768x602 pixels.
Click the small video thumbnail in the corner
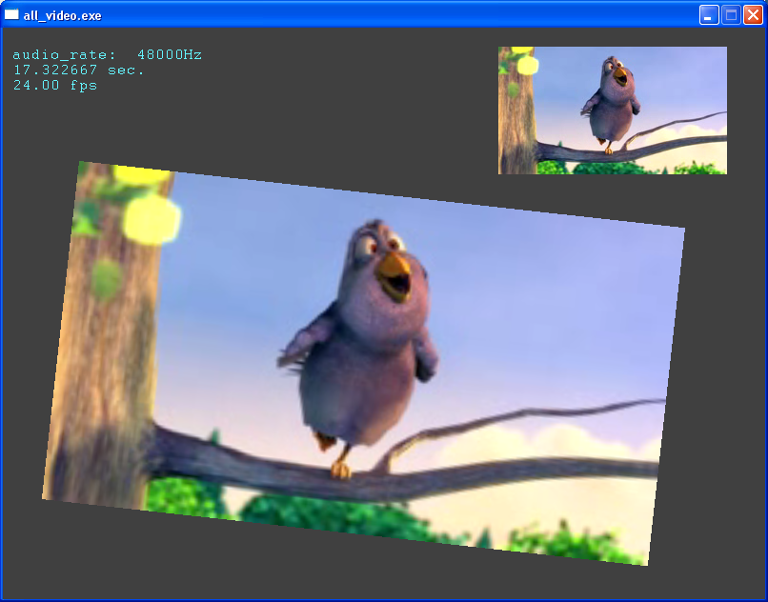[x=613, y=110]
